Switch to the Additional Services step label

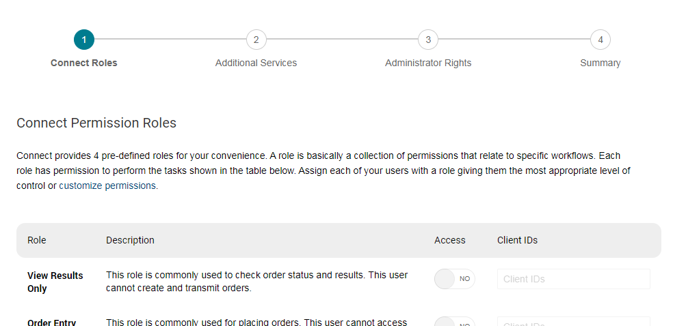pyautogui.click(x=256, y=63)
